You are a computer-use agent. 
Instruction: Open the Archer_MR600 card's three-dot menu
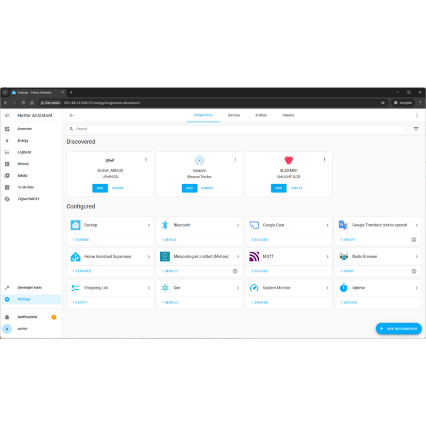[146, 159]
